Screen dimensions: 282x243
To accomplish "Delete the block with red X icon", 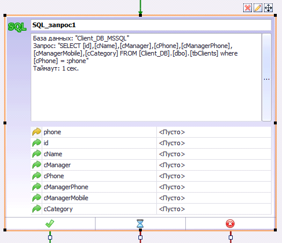I will [247, 8].
